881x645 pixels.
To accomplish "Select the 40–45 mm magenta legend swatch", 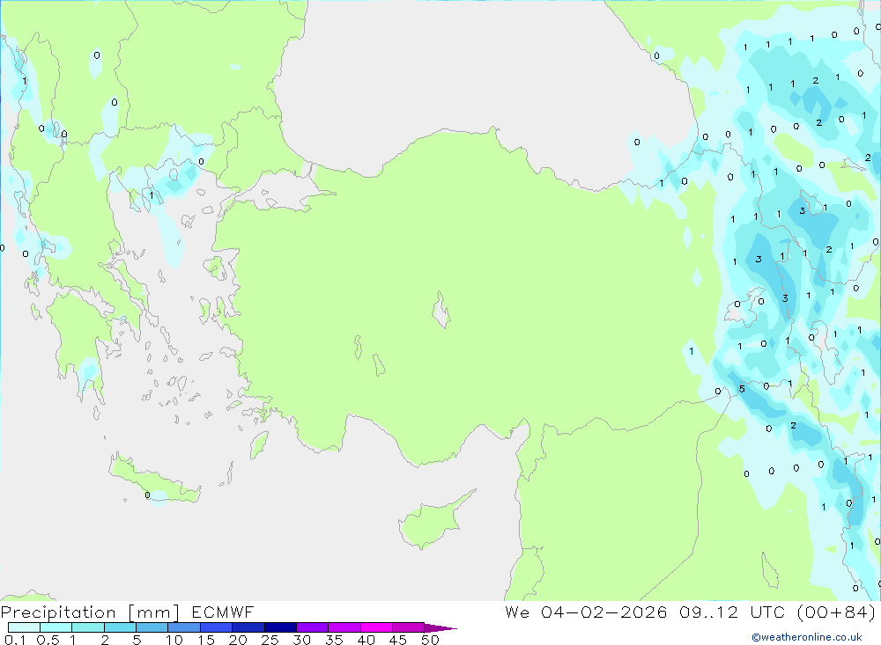I will (376, 627).
